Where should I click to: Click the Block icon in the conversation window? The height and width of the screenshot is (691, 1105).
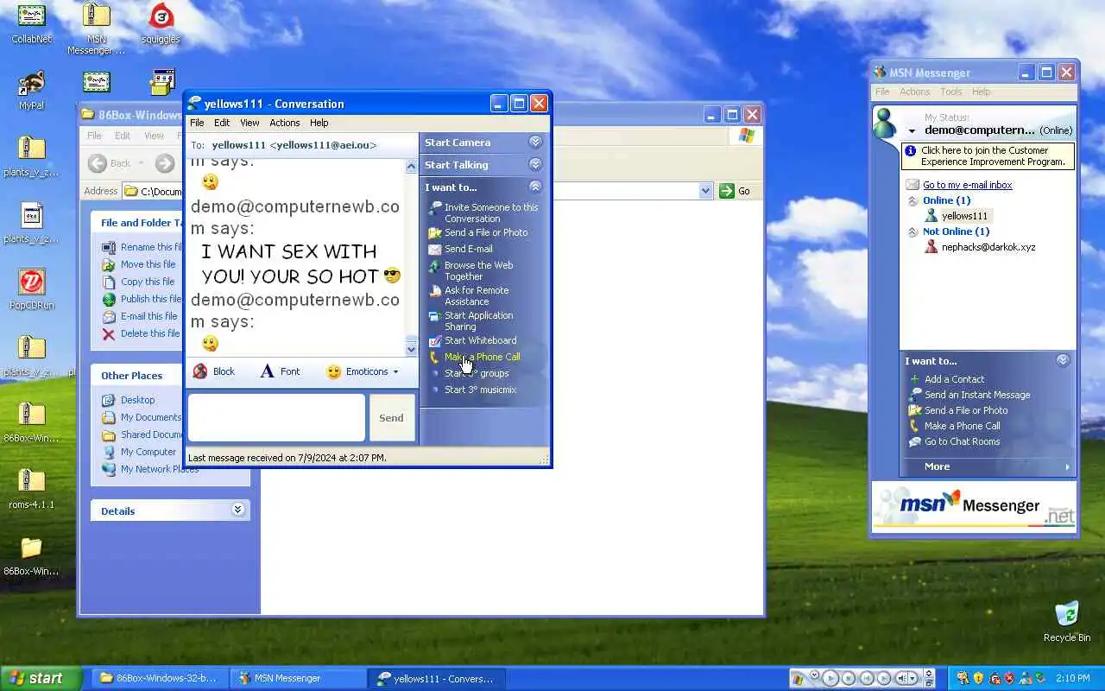200,371
